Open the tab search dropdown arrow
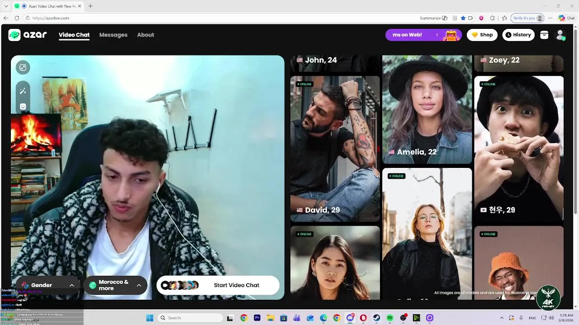 click(x=5, y=6)
